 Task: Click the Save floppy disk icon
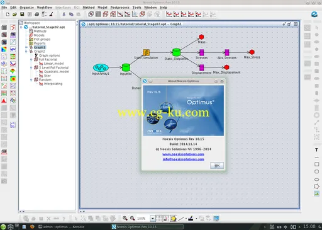22,14
